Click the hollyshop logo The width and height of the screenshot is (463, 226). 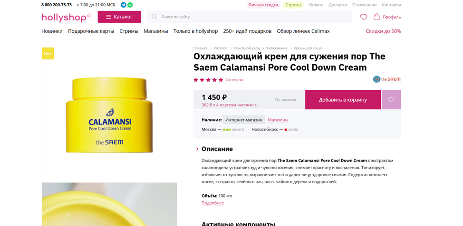(66, 17)
